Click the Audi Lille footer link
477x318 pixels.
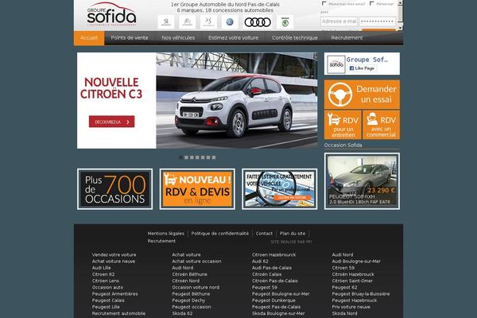tap(101, 268)
